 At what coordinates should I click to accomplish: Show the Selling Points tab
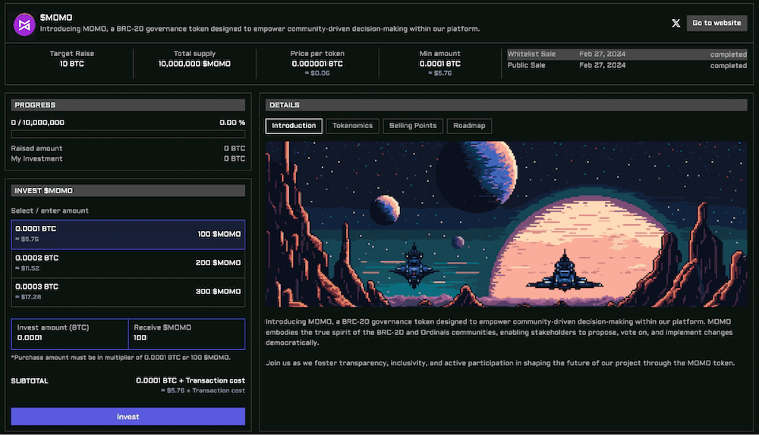413,126
